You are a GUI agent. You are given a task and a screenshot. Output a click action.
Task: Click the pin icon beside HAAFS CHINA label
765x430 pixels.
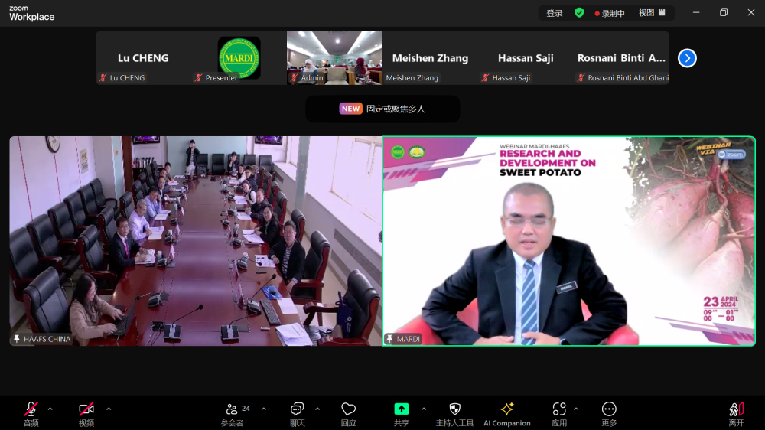tap(17, 339)
